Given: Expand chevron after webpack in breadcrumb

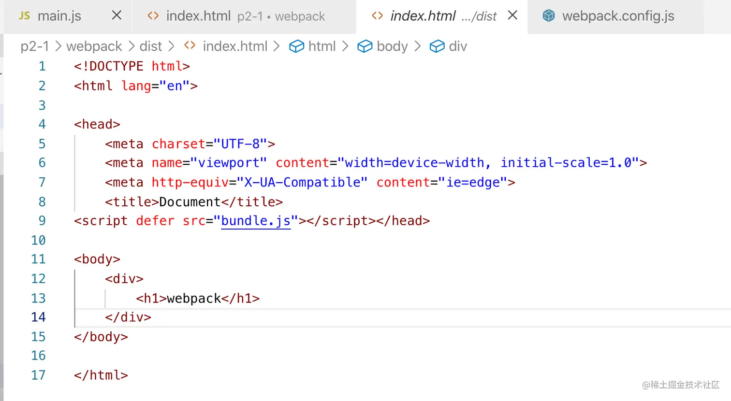Looking at the screenshot, I should (132, 46).
